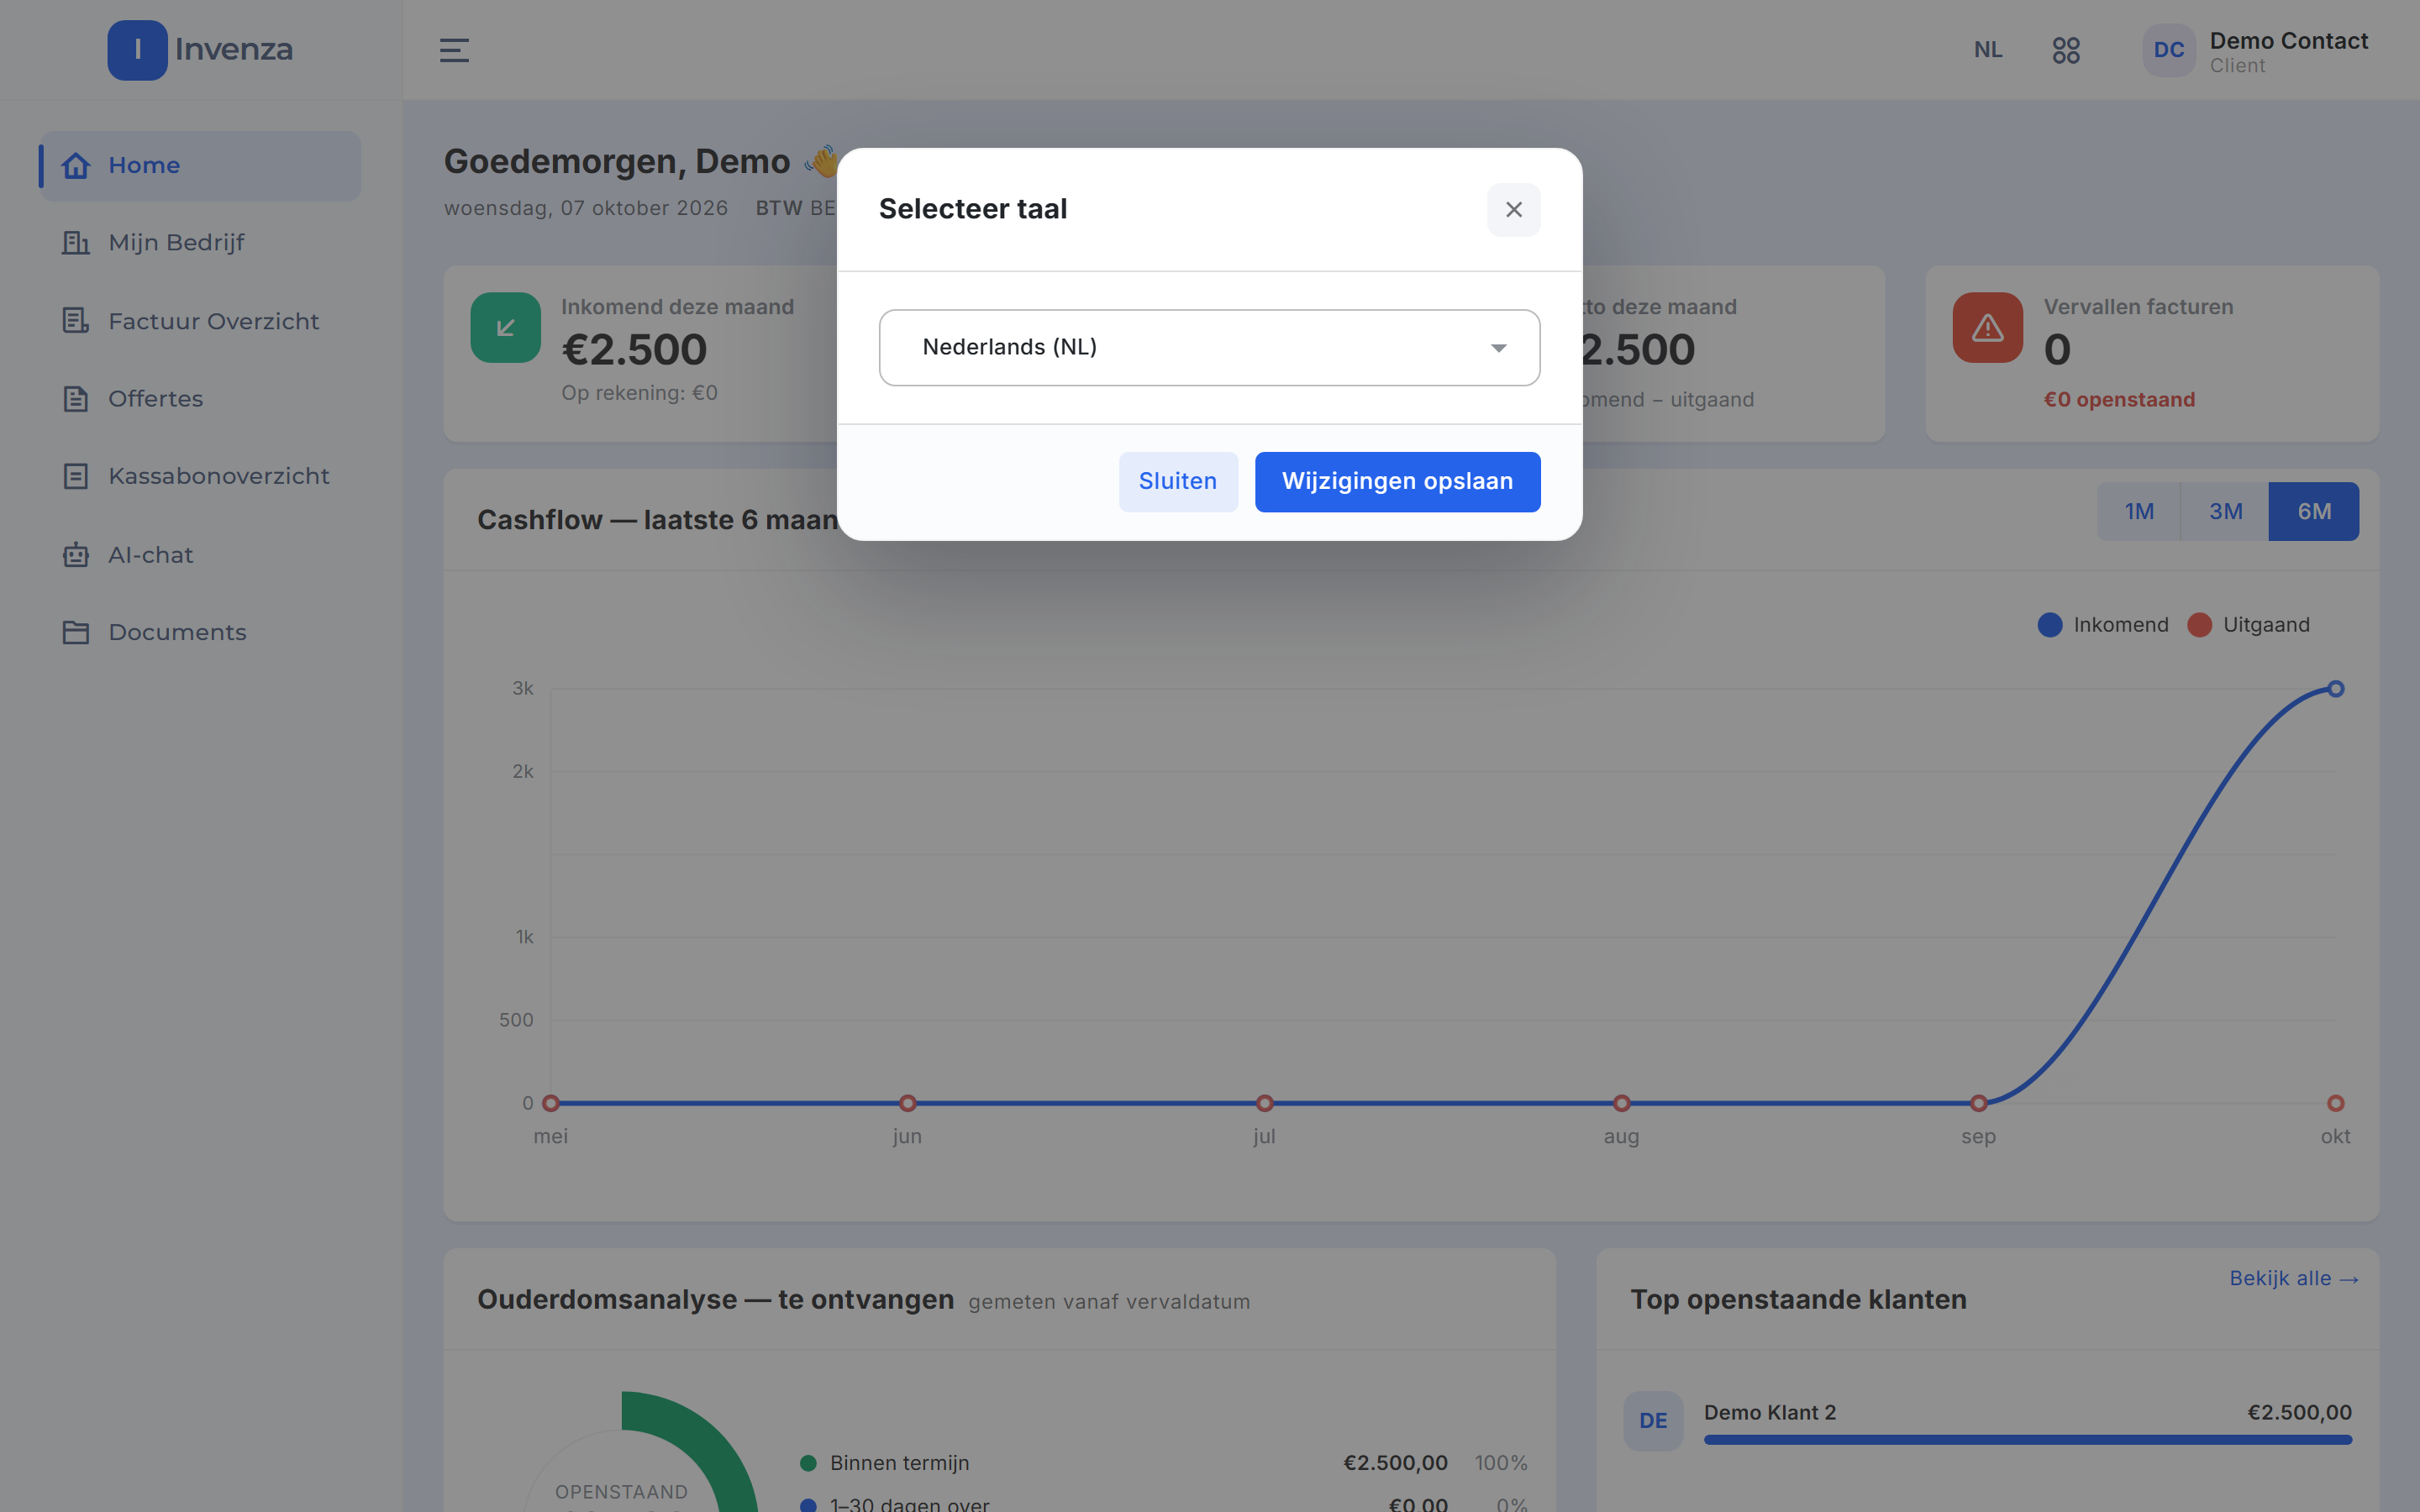The image size is (2420, 1512).
Task: Click the Invenza logo icon
Action: point(137,50)
